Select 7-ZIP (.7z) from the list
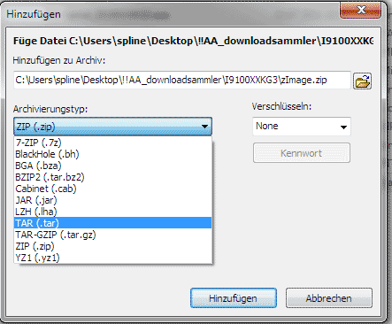392x324 pixels. (x=113, y=143)
